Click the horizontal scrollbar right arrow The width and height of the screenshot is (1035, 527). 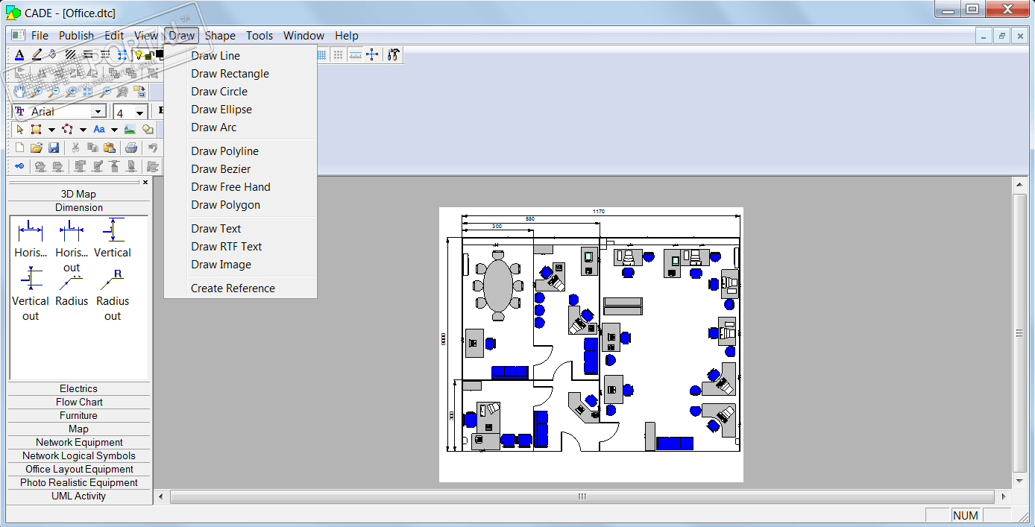click(1005, 496)
